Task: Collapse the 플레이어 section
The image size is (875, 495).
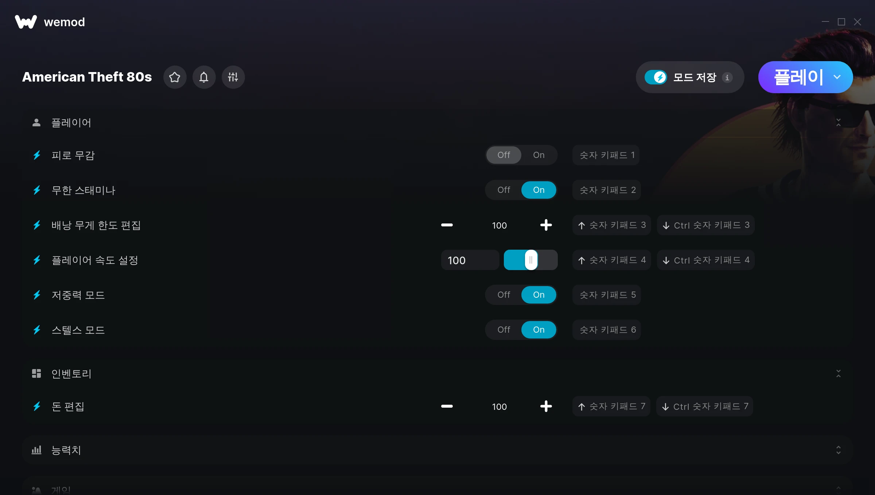Action: [838, 122]
